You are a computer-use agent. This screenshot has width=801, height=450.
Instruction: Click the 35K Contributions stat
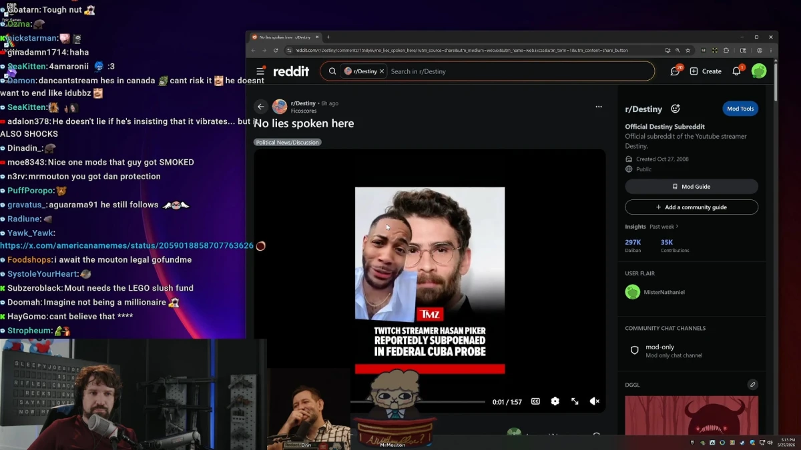[x=674, y=245]
